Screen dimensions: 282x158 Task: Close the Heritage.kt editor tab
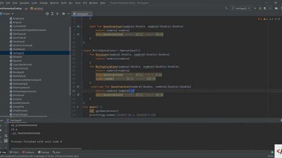90,14
